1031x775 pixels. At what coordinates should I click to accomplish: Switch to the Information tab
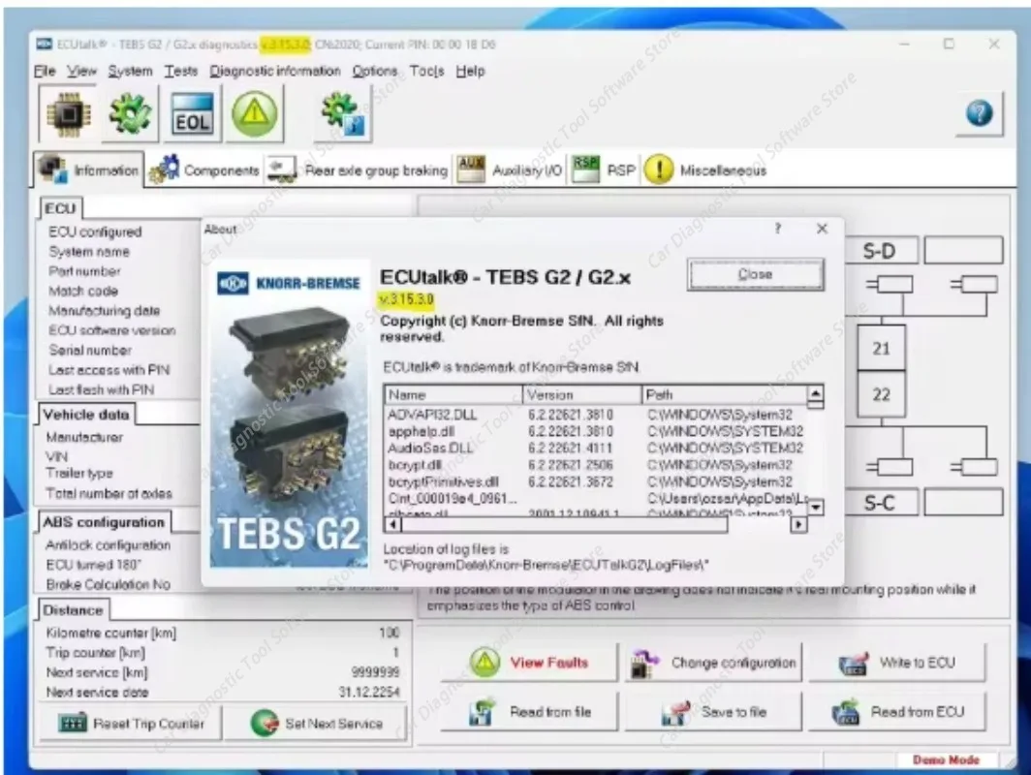pyautogui.click(x=88, y=170)
